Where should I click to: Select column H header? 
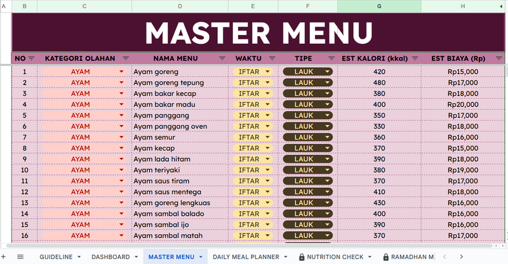[463, 6]
